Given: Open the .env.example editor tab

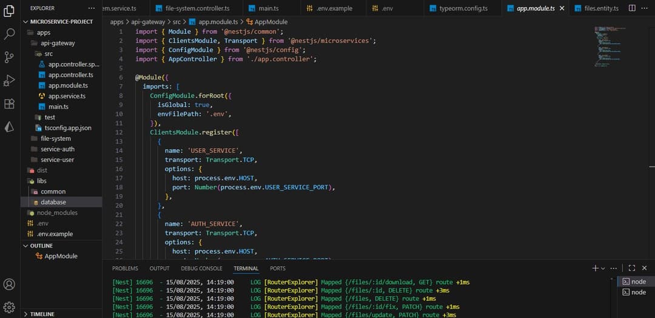Looking at the screenshot, I should (x=334, y=8).
